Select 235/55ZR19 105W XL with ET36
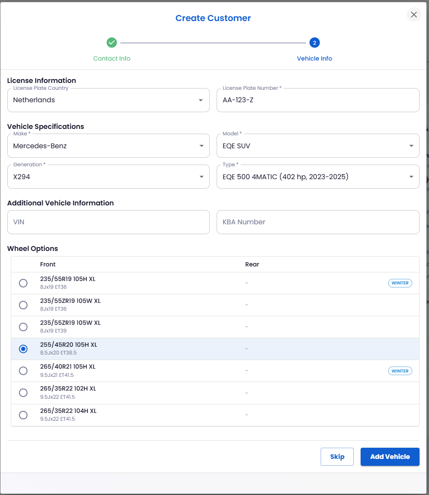This screenshot has height=495, width=429. coord(23,305)
